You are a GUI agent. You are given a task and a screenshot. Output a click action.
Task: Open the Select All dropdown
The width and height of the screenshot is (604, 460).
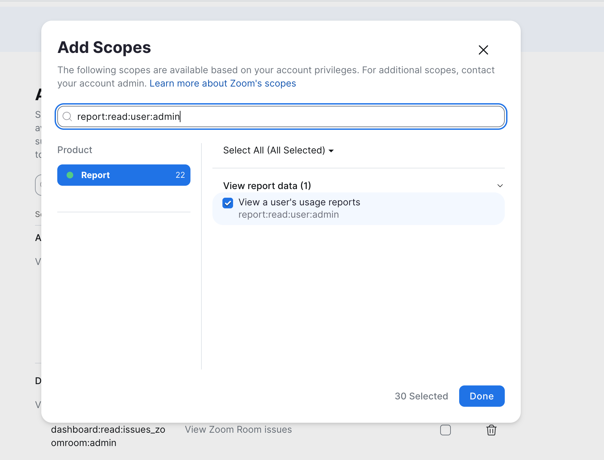tap(278, 150)
